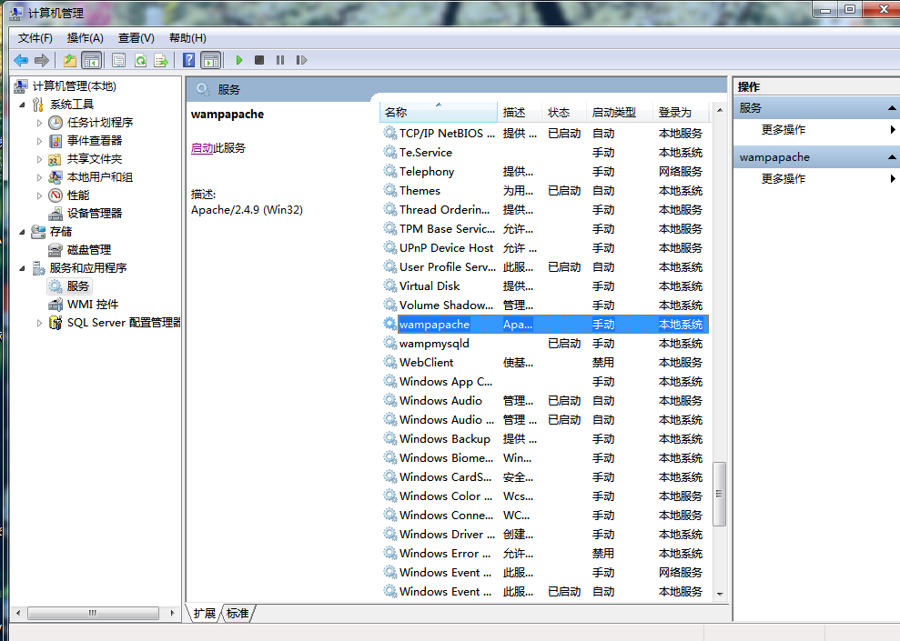Select the wampmysqld service row

pyautogui.click(x=545, y=344)
